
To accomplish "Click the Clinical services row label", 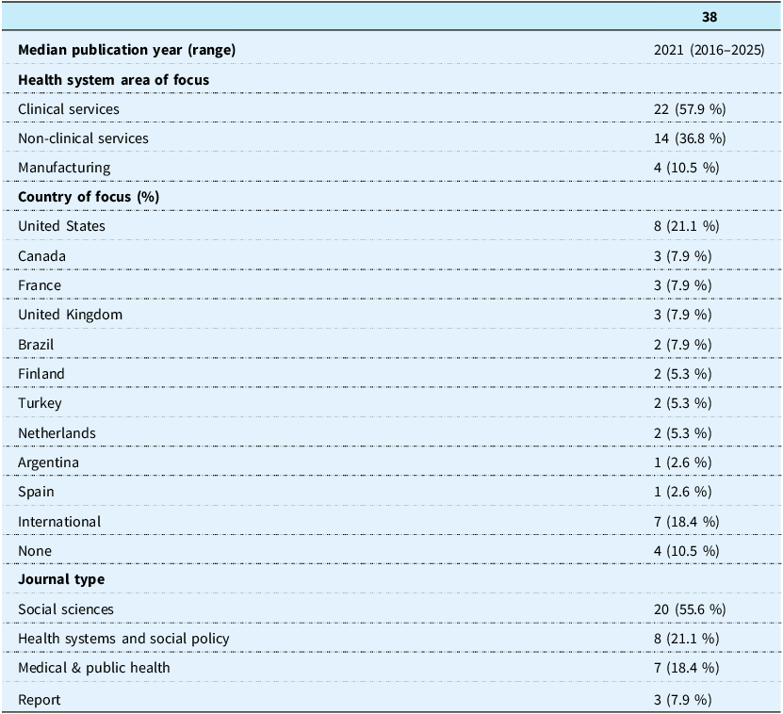I will point(69,109).
